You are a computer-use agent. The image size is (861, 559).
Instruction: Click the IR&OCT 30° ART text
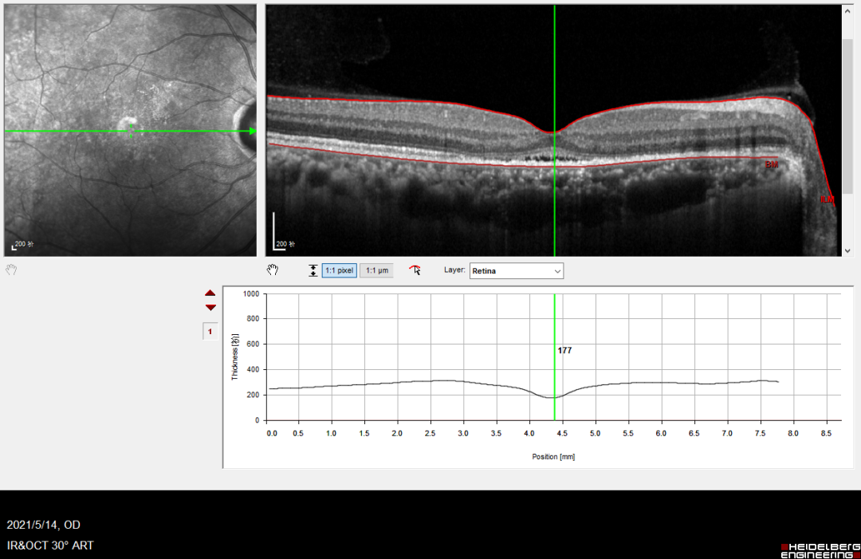tap(50, 545)
